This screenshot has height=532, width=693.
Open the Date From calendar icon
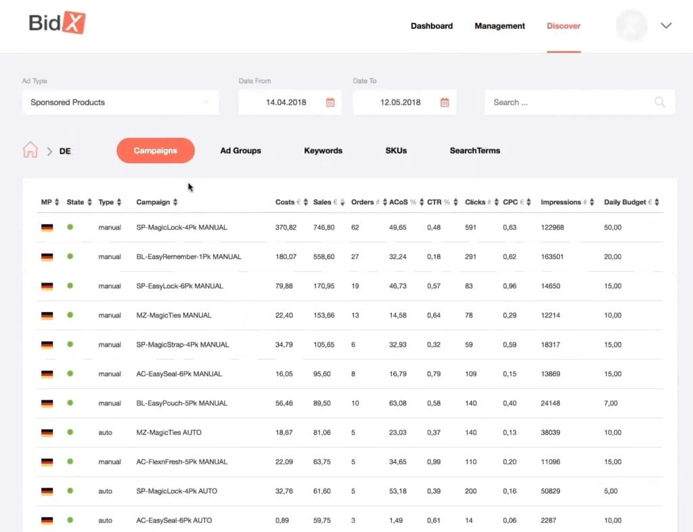(330, 102)
